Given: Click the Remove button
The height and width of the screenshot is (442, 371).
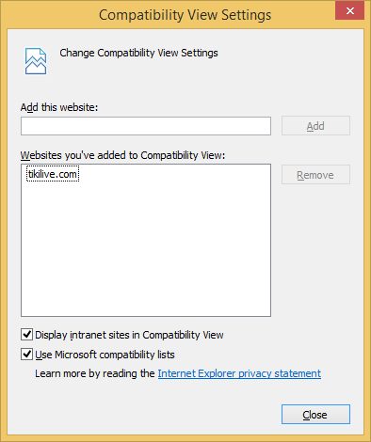Looking at the screenshot, I should point(315,175).
